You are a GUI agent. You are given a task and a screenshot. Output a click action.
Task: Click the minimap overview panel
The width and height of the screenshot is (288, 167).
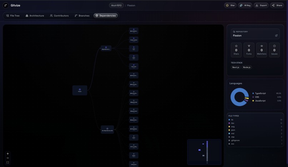coord(204,152)
